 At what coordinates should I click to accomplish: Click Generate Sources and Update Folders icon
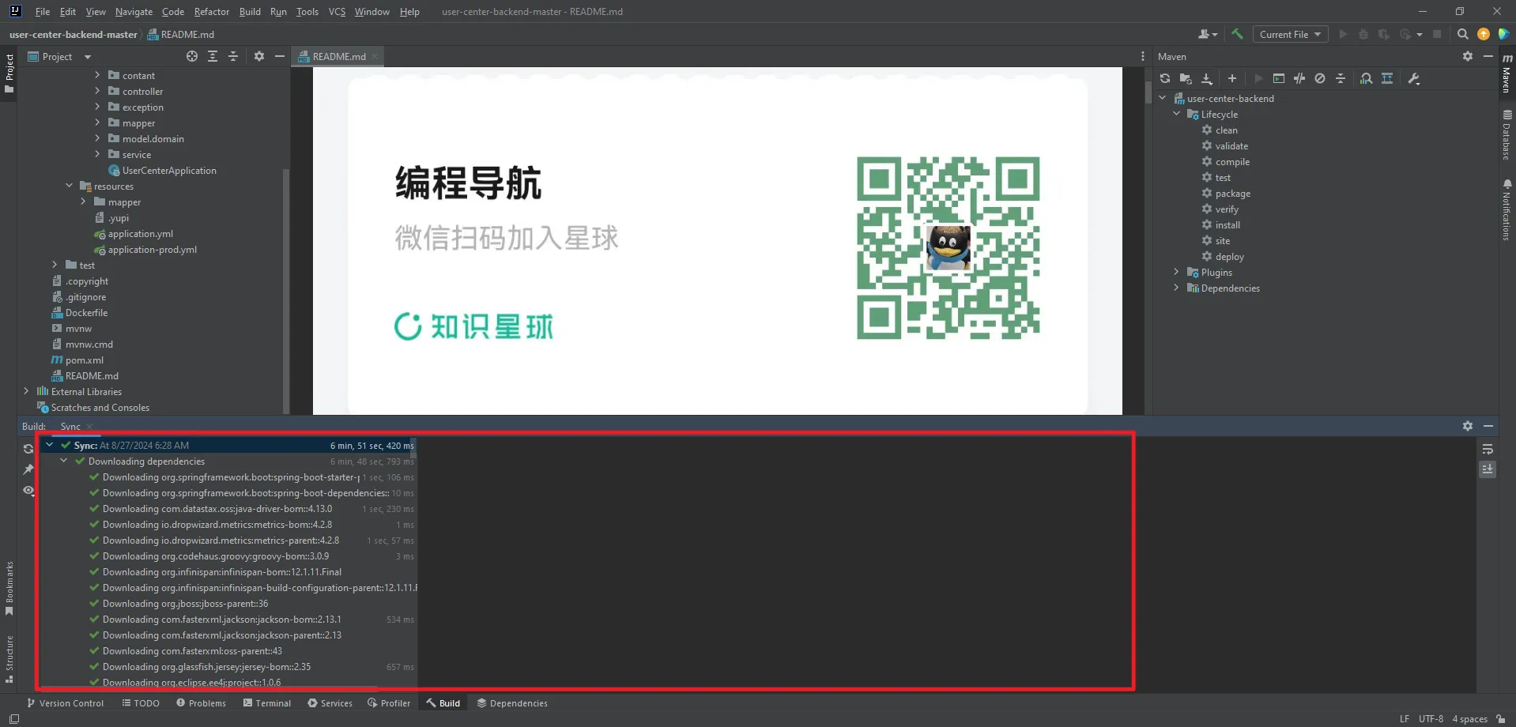(x=1186, y=78)
